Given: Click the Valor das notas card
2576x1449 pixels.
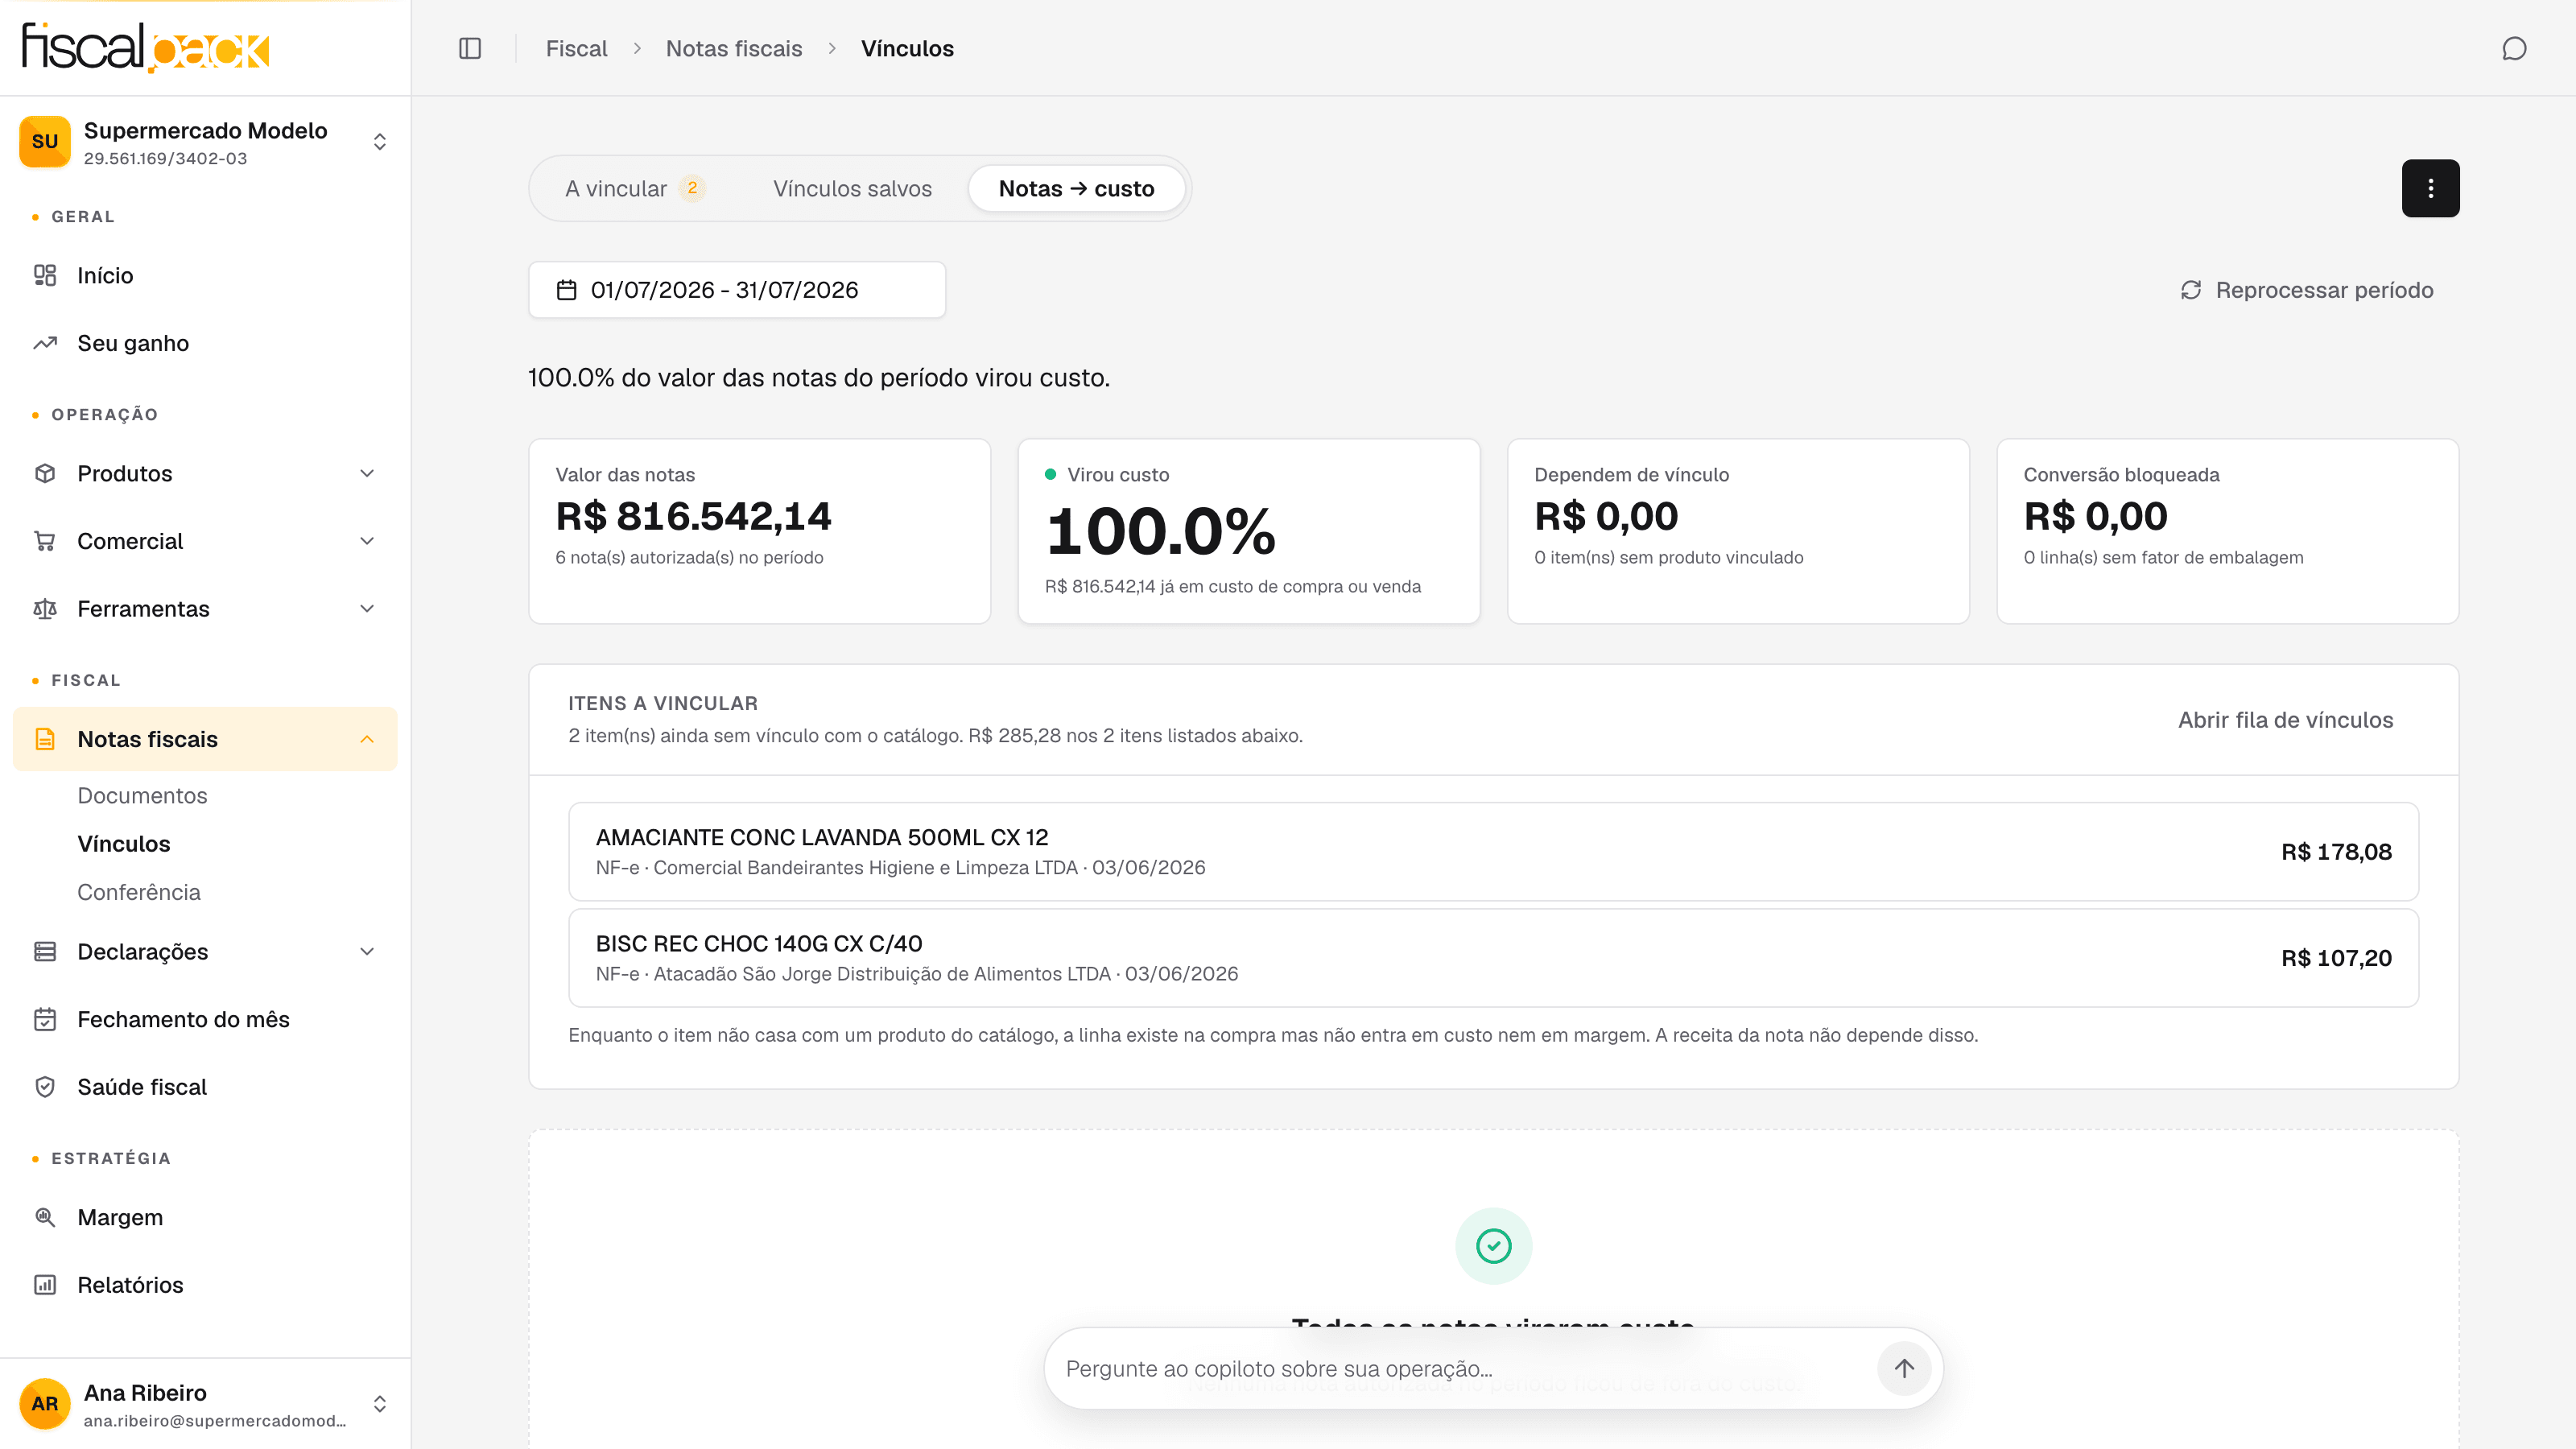Looking at the screenshot, I should pyautogui.click(x=759, y=531).
